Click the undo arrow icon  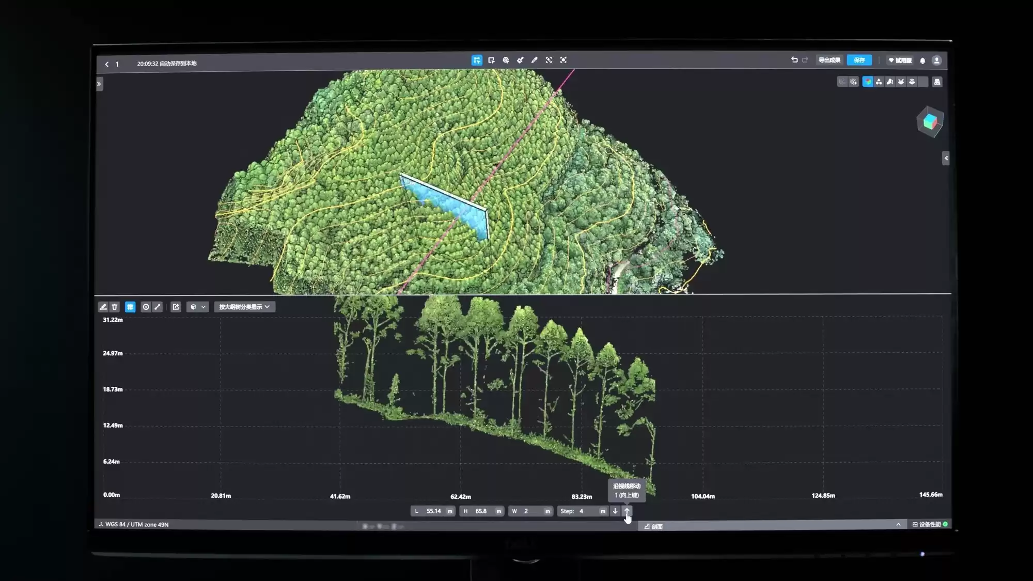click(794, 60)
